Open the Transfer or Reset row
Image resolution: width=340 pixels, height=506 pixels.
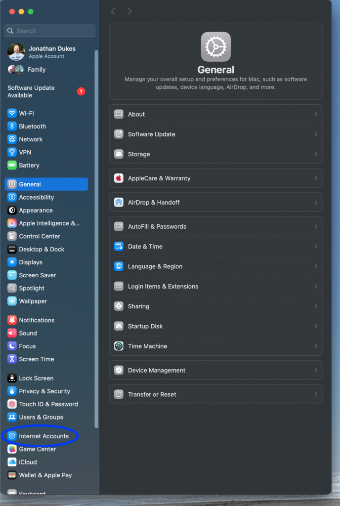pos(216,394)
